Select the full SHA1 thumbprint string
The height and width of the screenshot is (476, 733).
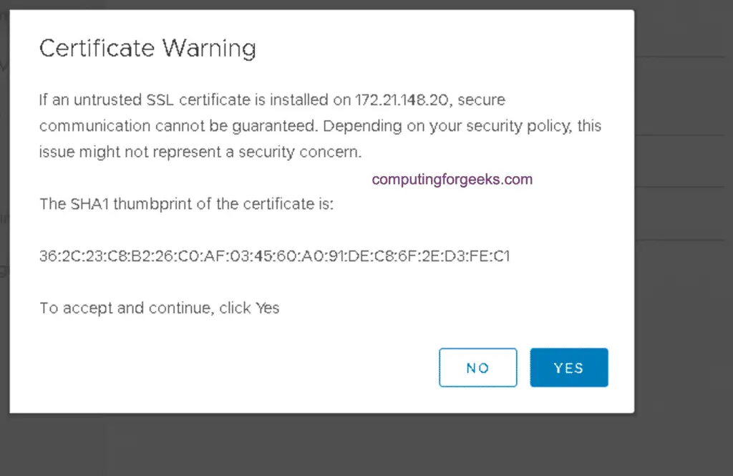pyautogui.click(x=274, y=256)
